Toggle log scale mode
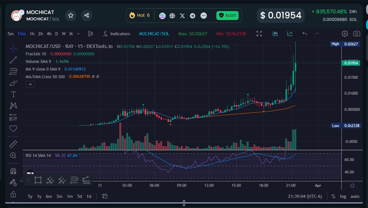 click(343, 196)
